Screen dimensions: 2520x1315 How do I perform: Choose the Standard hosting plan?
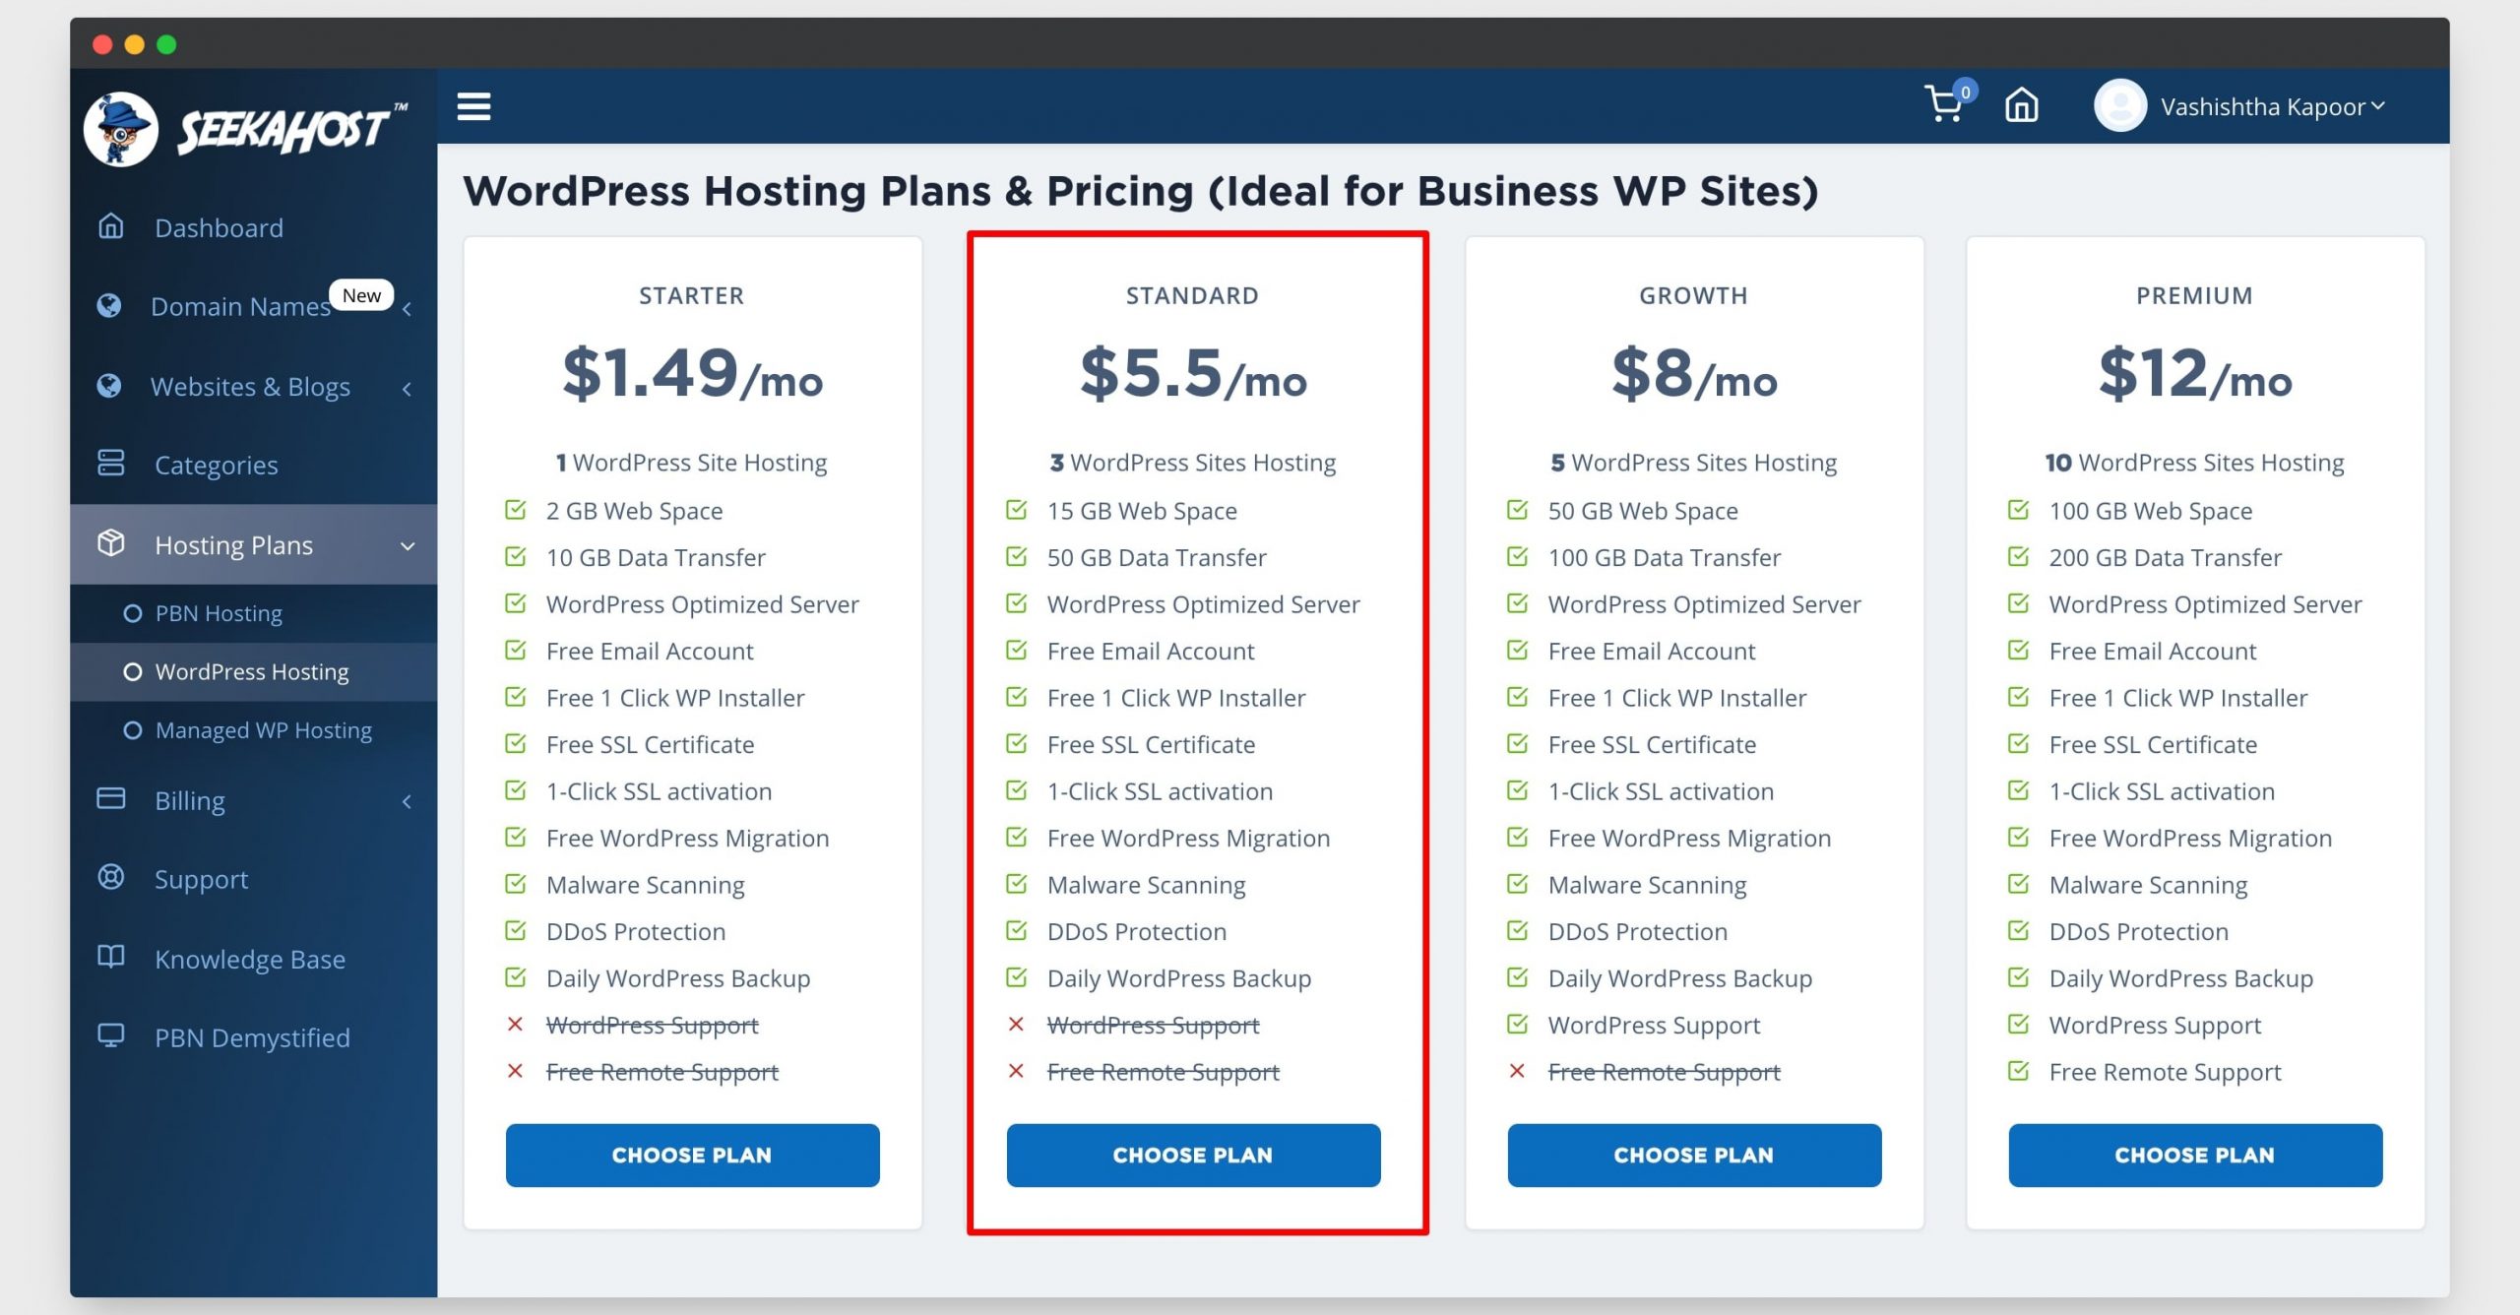coord(1193,1154)
